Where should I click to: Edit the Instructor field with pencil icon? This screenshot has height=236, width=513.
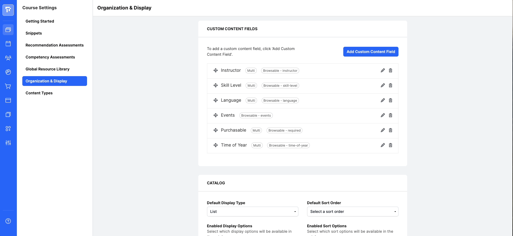[x=383, y=70]
